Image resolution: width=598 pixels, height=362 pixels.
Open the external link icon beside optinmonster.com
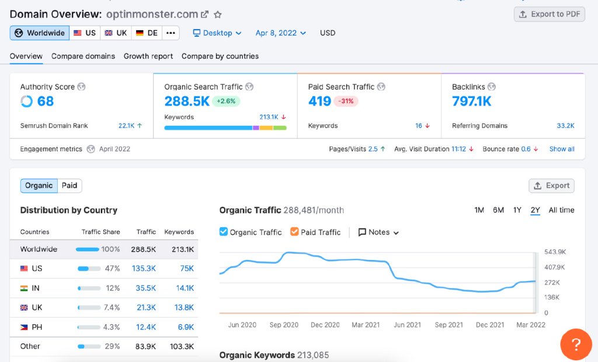[205, 15]
